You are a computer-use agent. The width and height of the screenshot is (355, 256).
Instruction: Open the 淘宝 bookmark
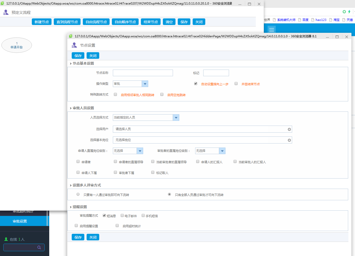pos(334,20)
